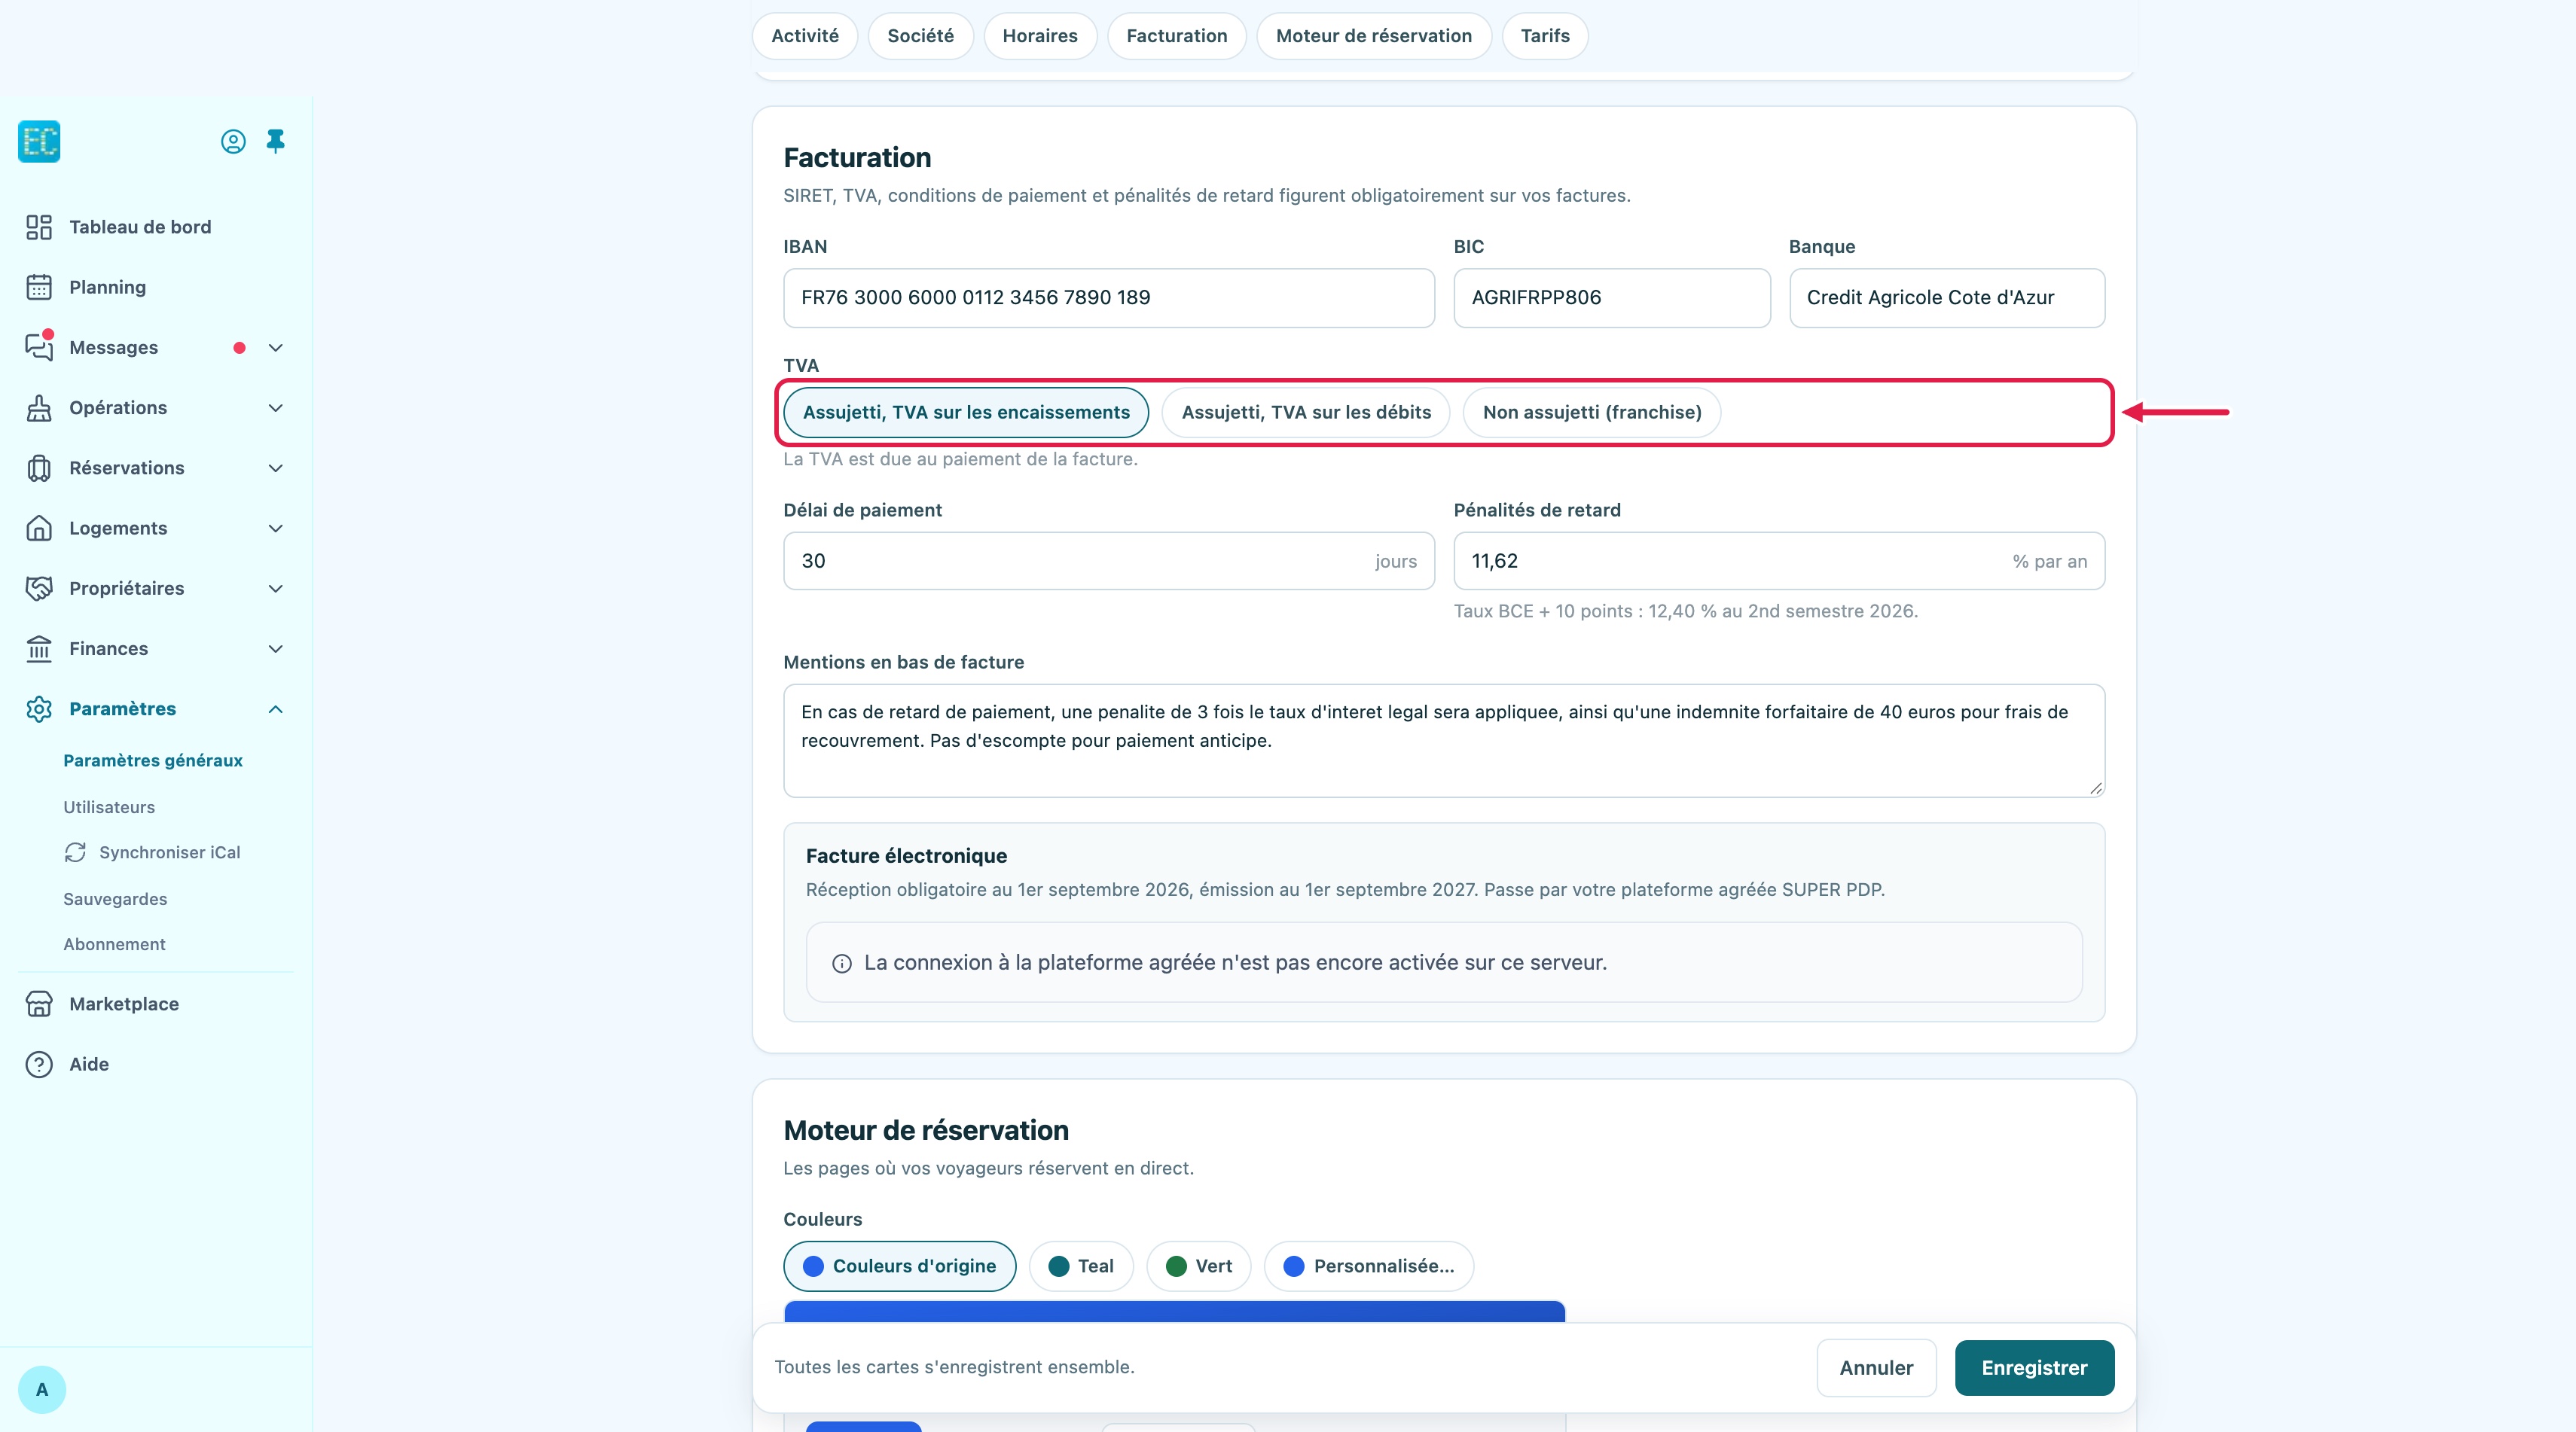
Task: Open the Utilisateurs settings page
Action: click(109, 806)
